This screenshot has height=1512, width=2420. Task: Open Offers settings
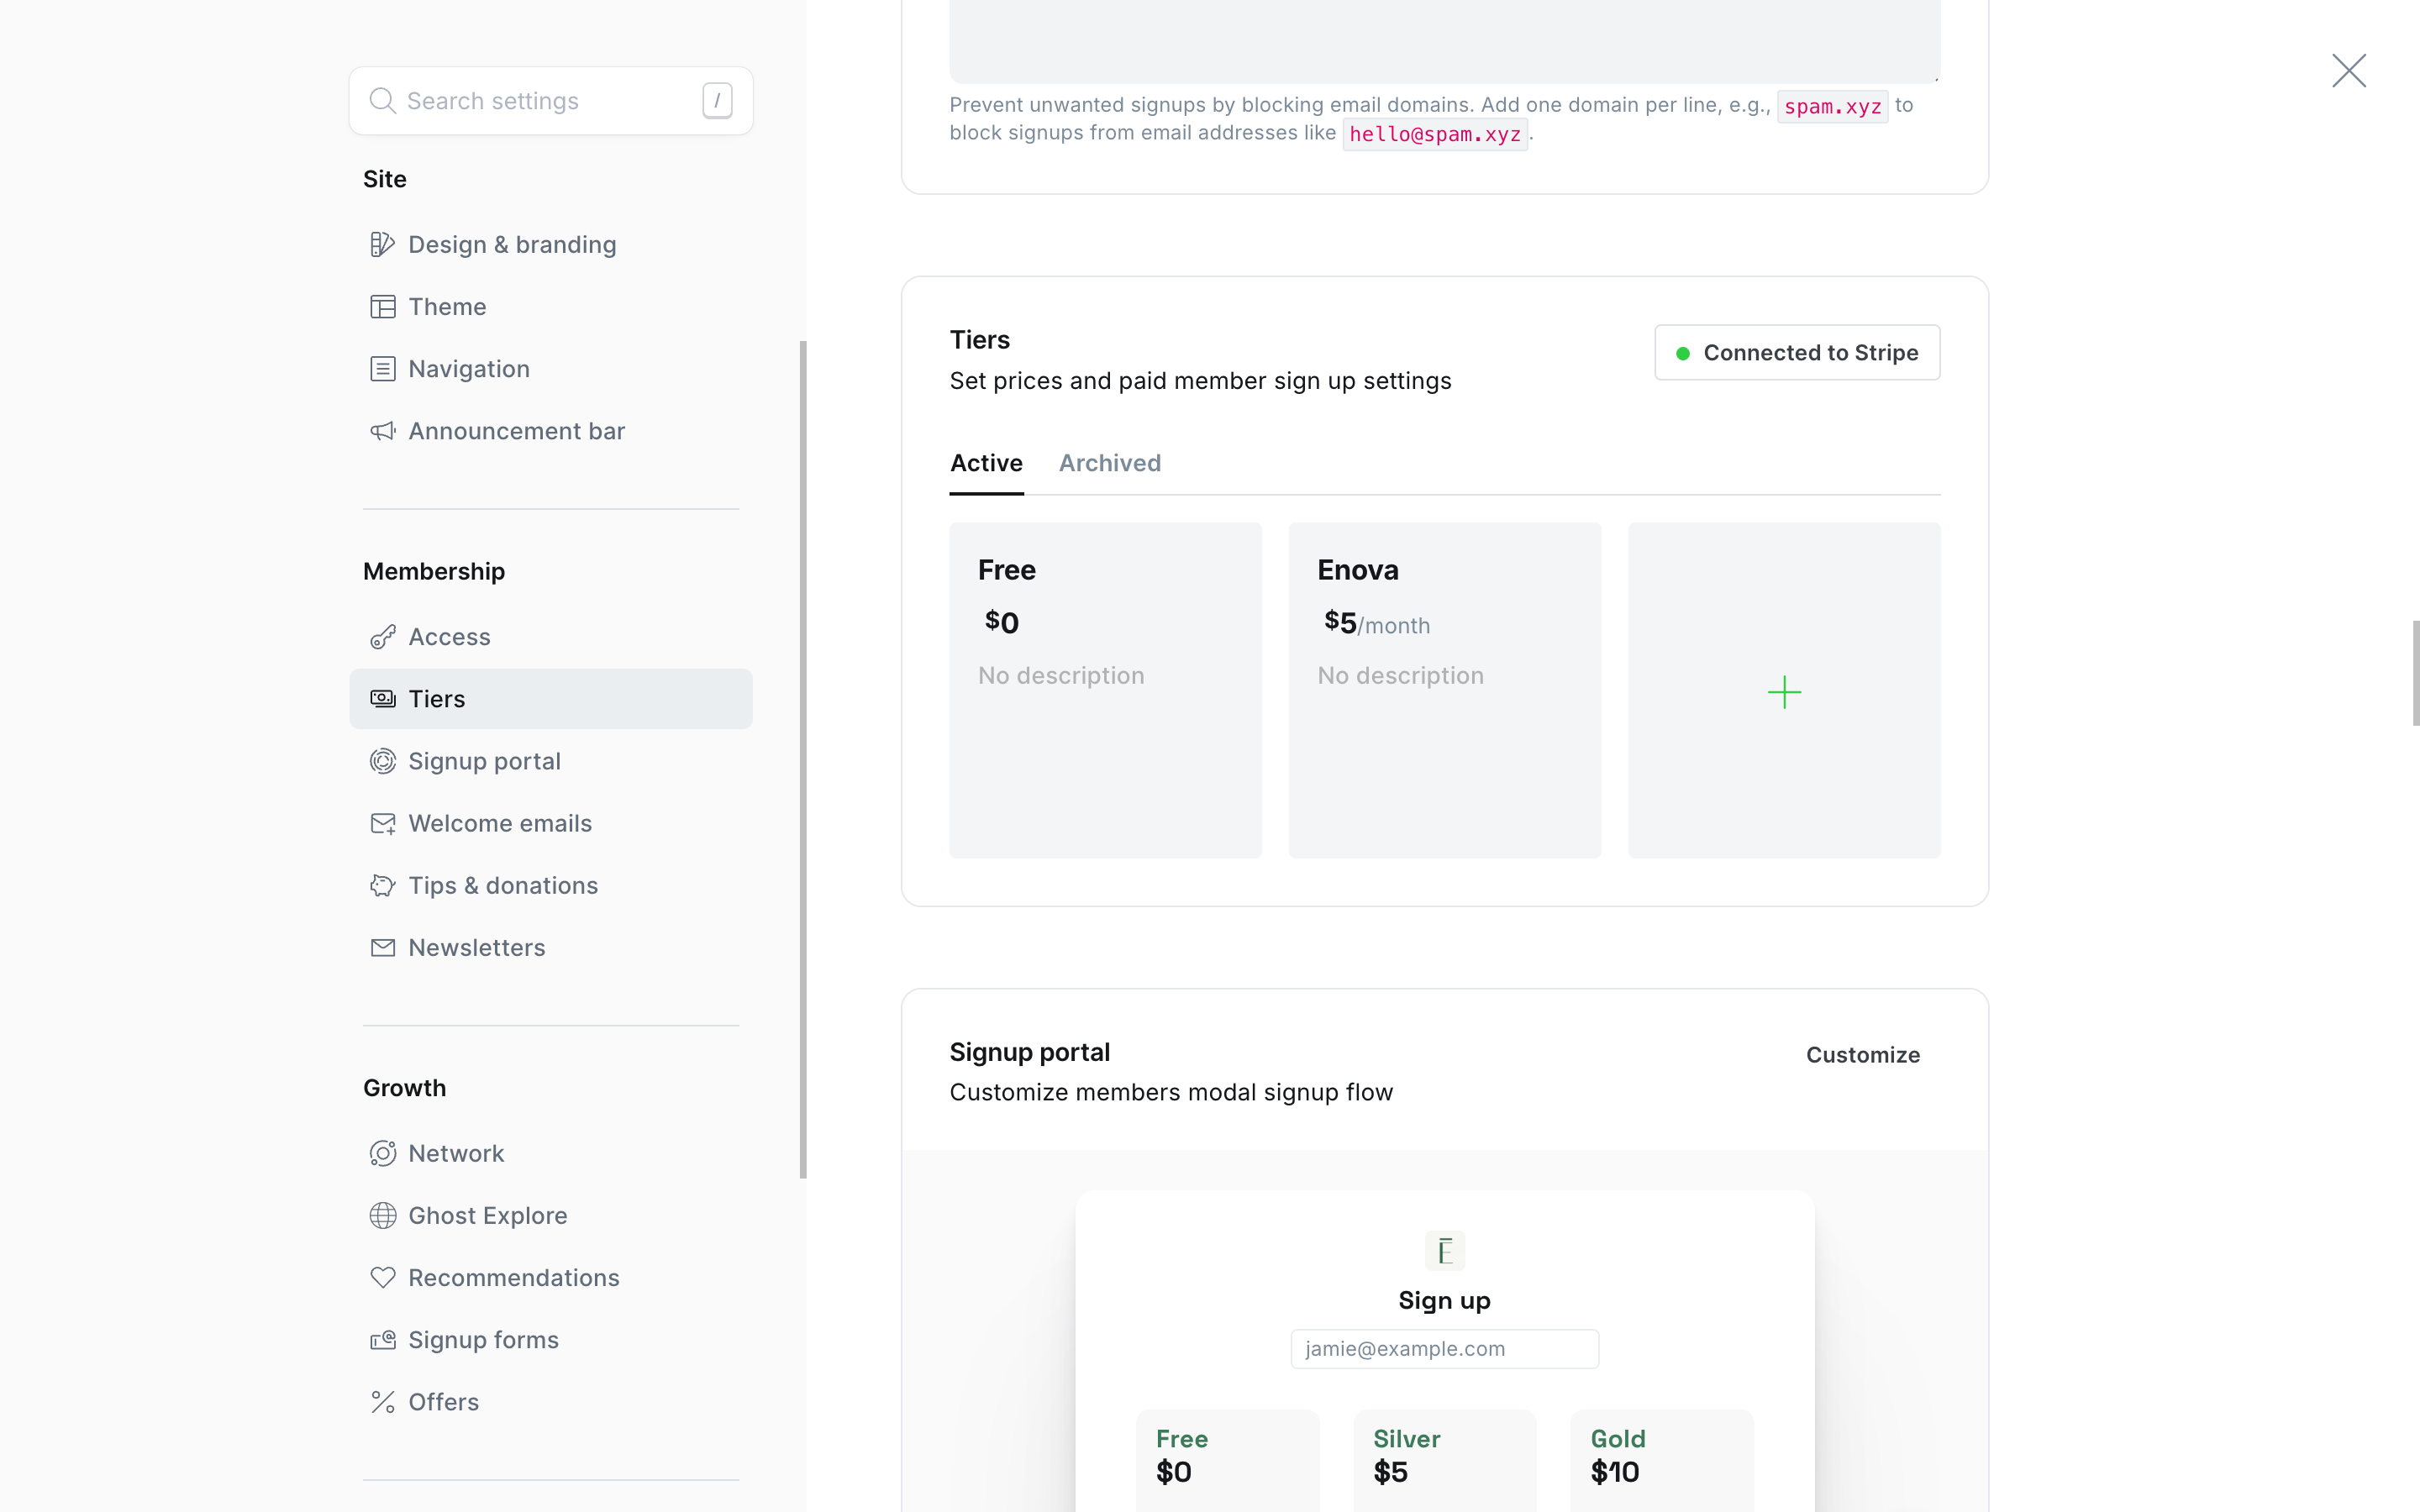click(551, 1402)
